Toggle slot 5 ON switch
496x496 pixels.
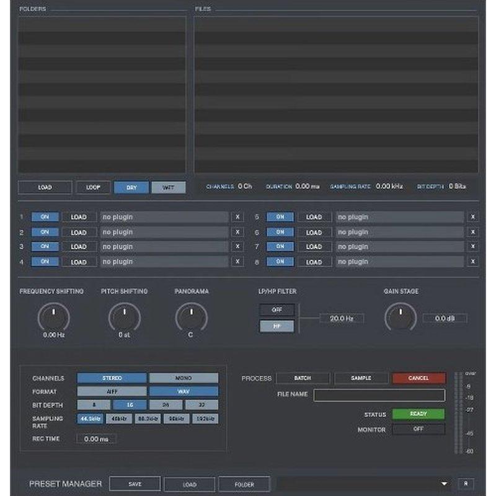point(280,217)
